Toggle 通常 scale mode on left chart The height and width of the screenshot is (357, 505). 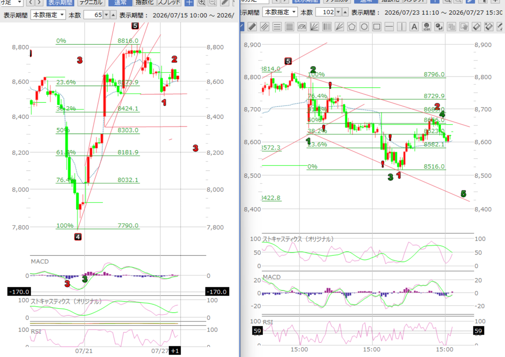point(120,2)
